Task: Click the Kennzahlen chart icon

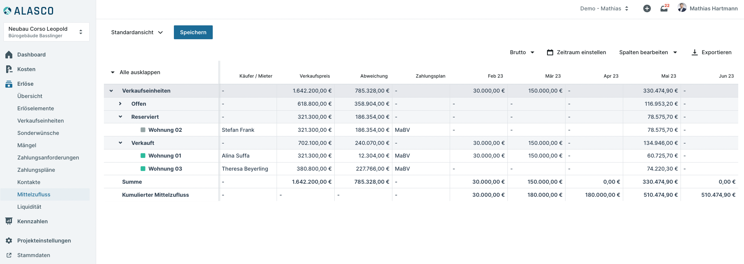Action: [9, 221]
